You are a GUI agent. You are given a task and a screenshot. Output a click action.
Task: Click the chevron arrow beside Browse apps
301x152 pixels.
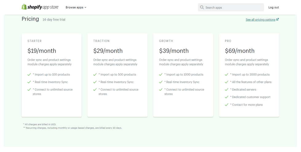pyautogui.click(x=85, y=7)
